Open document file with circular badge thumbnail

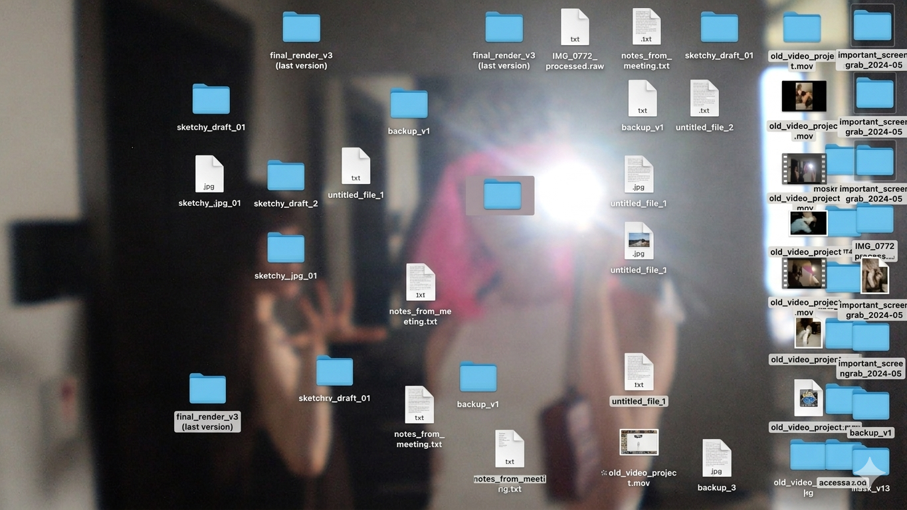coord(808,398)
